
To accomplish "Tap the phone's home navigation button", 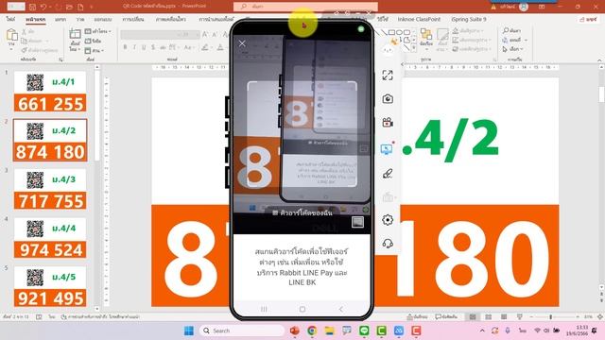I will 302,309.
